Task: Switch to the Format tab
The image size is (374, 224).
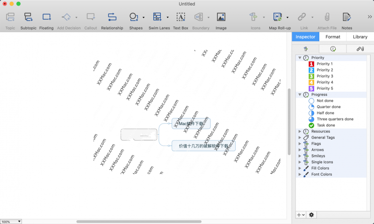Action: (x=333, y=37)
